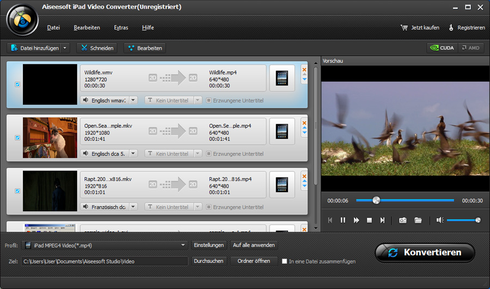
Task: Click the iPad profile icon for Wildlife.wmv
Action: (282, 78)
